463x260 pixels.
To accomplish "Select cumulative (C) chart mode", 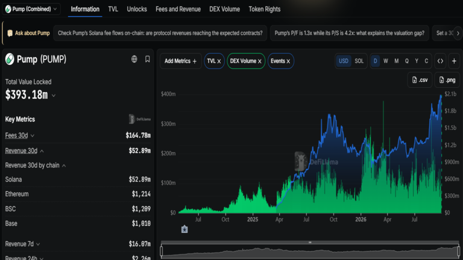I will [426, 61].
